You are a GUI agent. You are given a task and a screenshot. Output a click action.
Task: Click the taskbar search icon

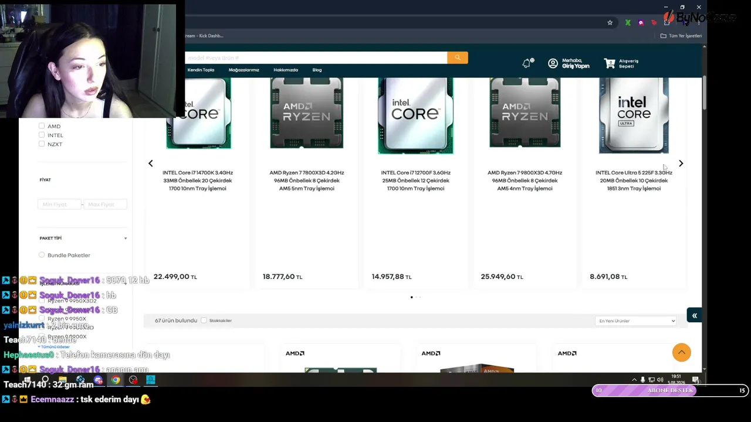coord(45,380)
